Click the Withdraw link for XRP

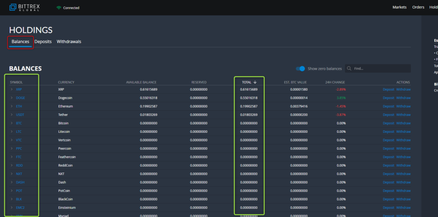point(403,90)
